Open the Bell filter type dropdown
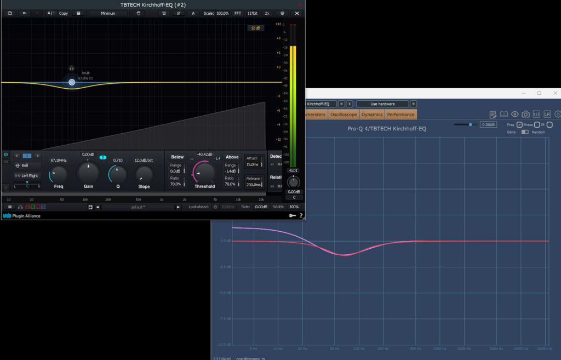The height and width of the screenshot is (360, 561). pos(27,165)
